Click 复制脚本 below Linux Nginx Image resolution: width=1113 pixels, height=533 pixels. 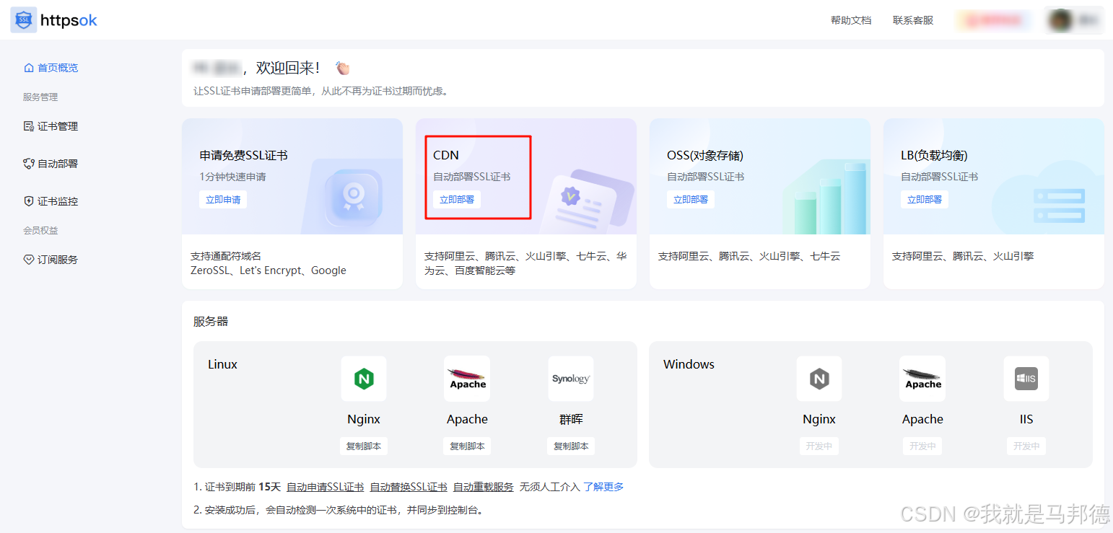tap(364, 445)
